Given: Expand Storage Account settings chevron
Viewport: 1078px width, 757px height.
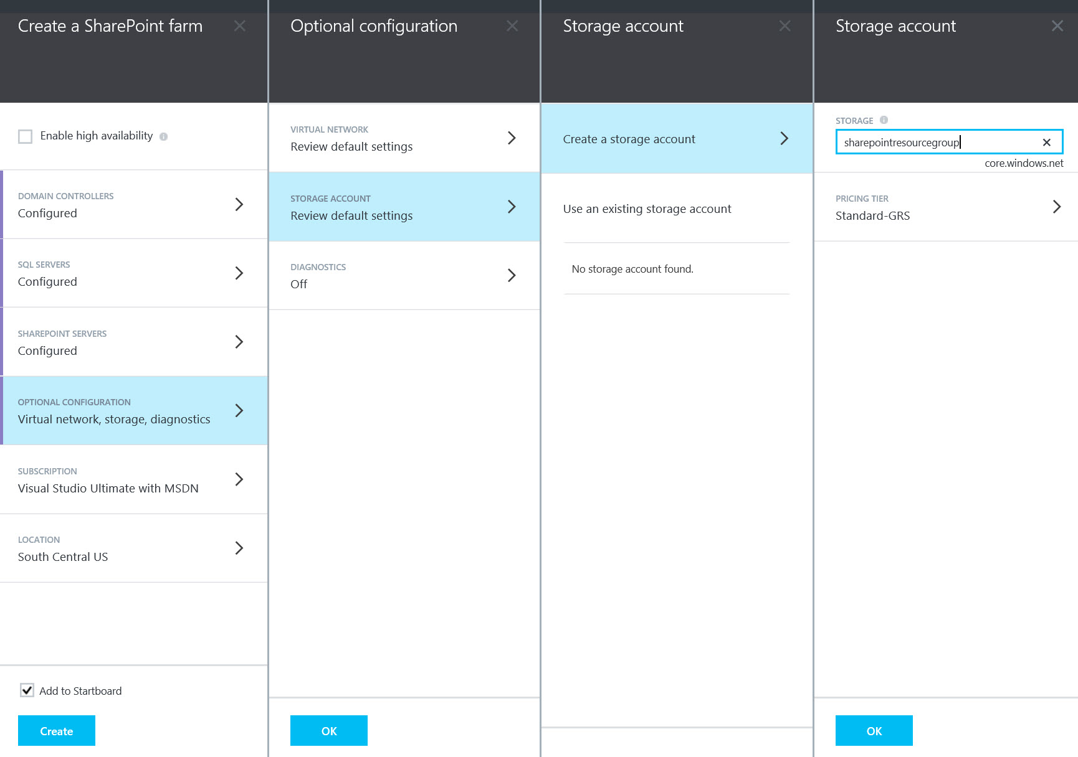Looking at the screenshot, I should click(512, 207).
